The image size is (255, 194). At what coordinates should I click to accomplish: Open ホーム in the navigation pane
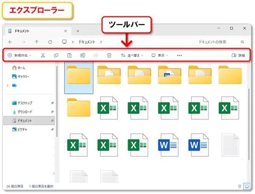pos(19,68)
